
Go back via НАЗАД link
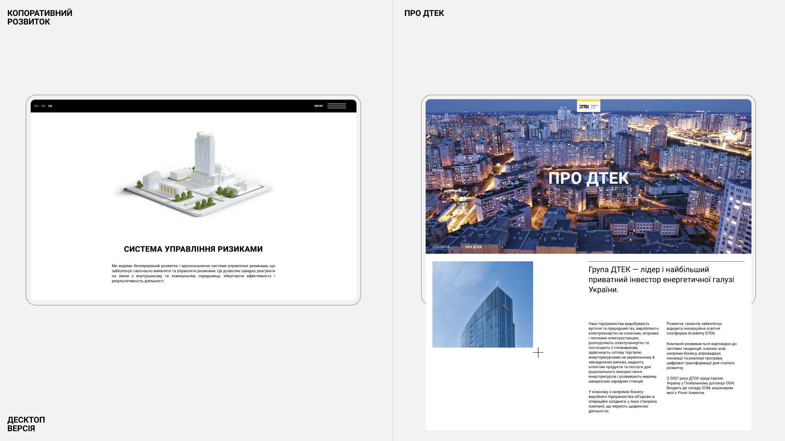(437, 170)
